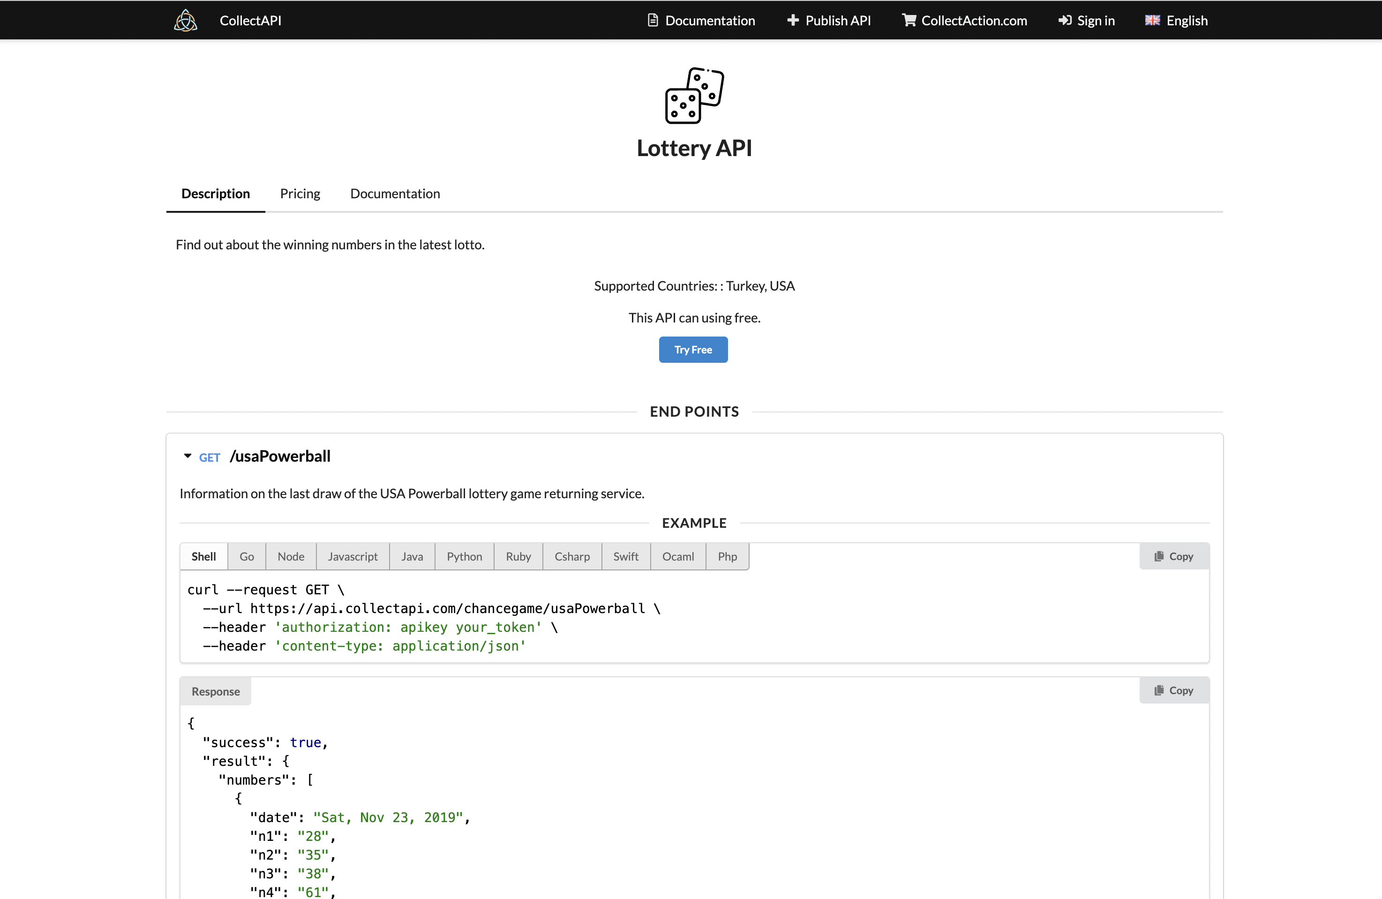Click the n1 value "28"
The width and height of the screenshot is (1382, 899).
point(313,836)
